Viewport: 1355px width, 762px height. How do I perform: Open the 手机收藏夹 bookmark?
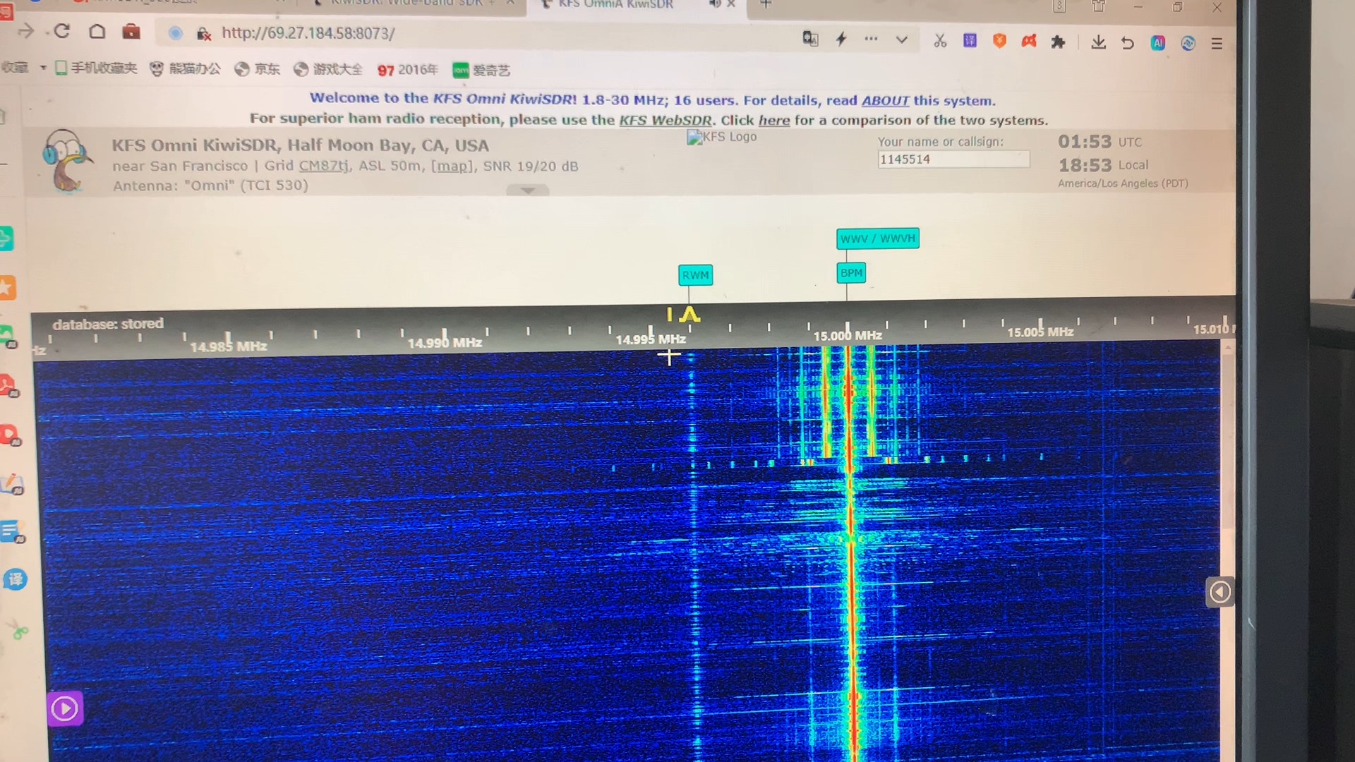click(x=96, y=68)
